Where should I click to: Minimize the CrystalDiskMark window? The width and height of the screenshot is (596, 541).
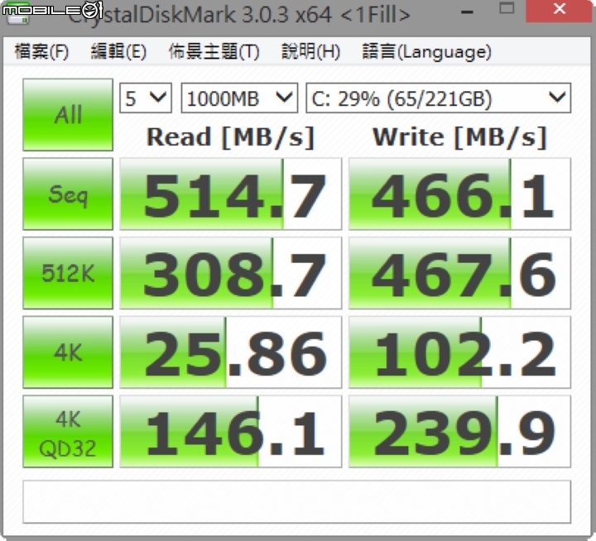point(467,12)
